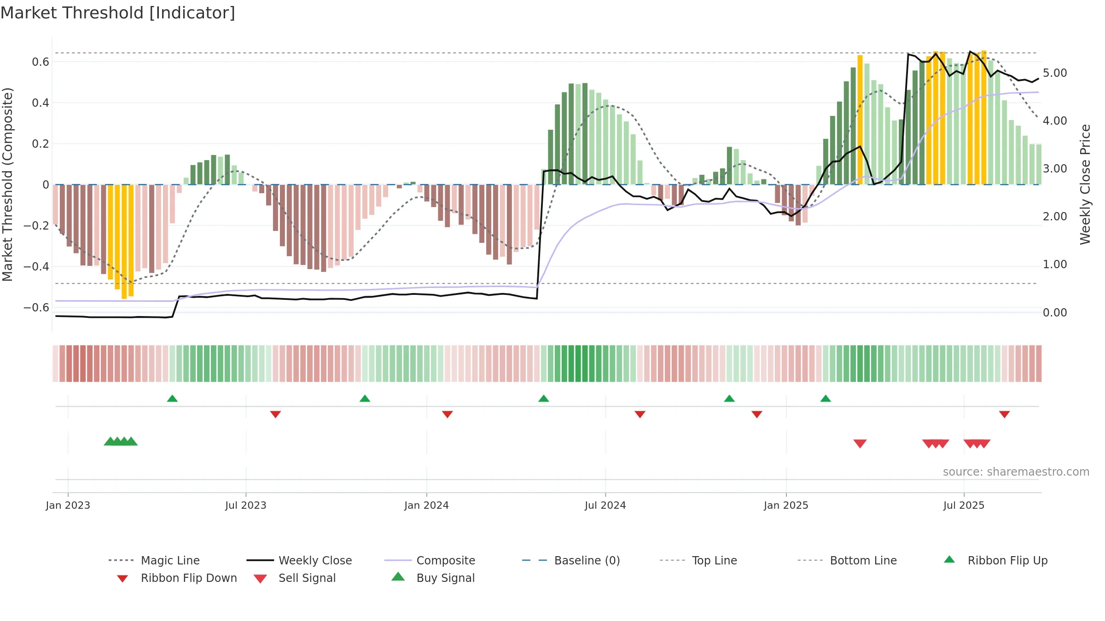Toggle the Weekly Close legend entry
Image resolution: width=1105 pixels, height=621 pixels.
point(299,560)
